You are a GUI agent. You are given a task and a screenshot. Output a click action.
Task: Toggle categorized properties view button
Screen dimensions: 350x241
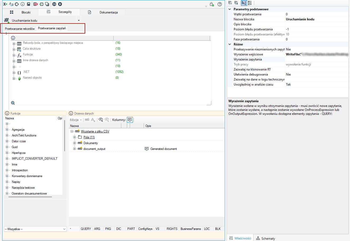[x=244, y=3]
